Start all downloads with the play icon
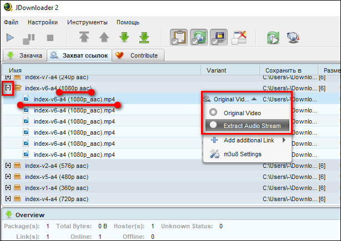The image size is (341, 241). 10,38
